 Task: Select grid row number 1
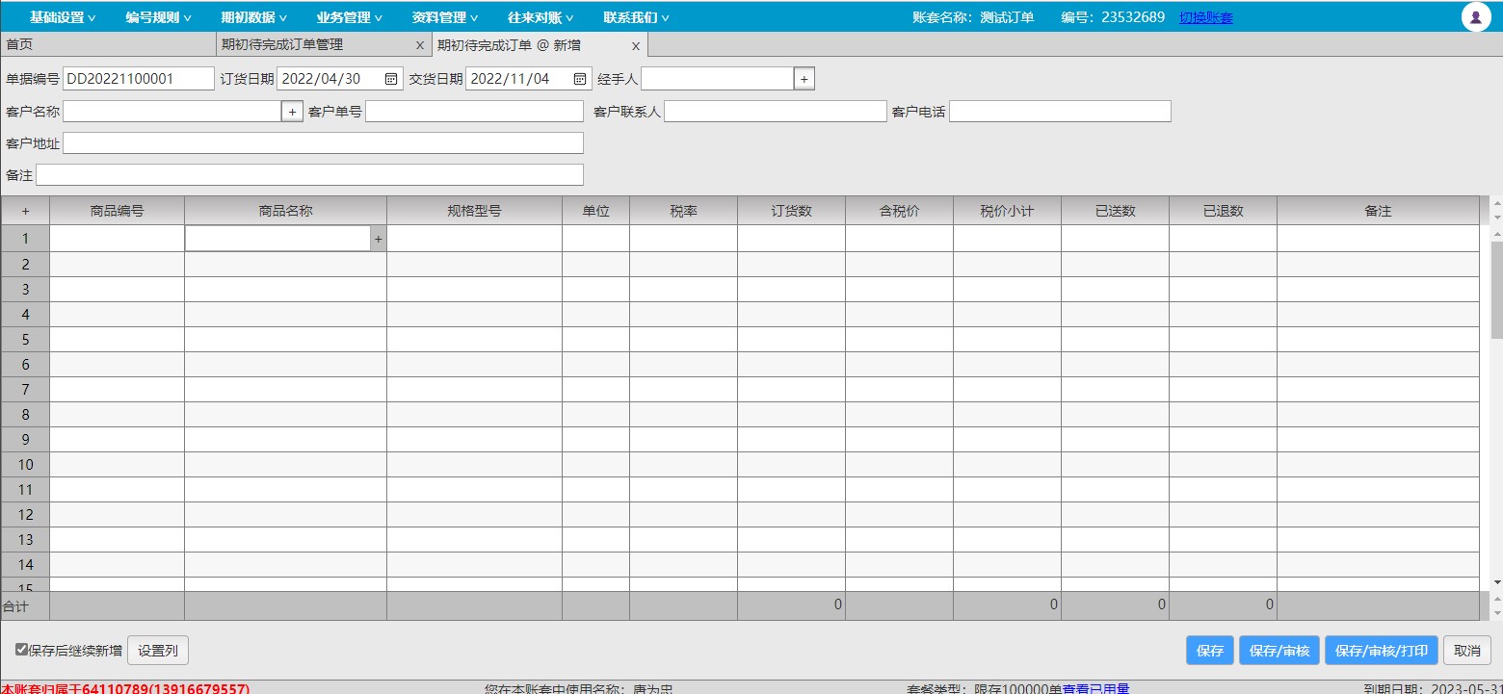pyautogui.click(x=25, y=239)
